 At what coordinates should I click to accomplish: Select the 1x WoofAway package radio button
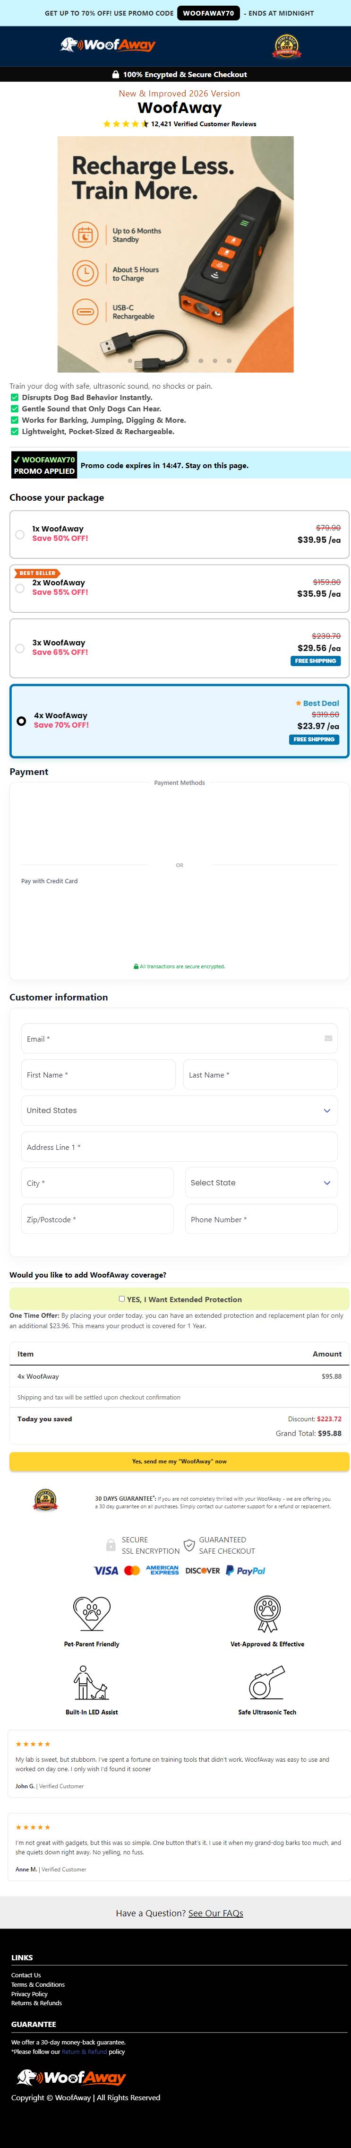click(x=20, y=534)
